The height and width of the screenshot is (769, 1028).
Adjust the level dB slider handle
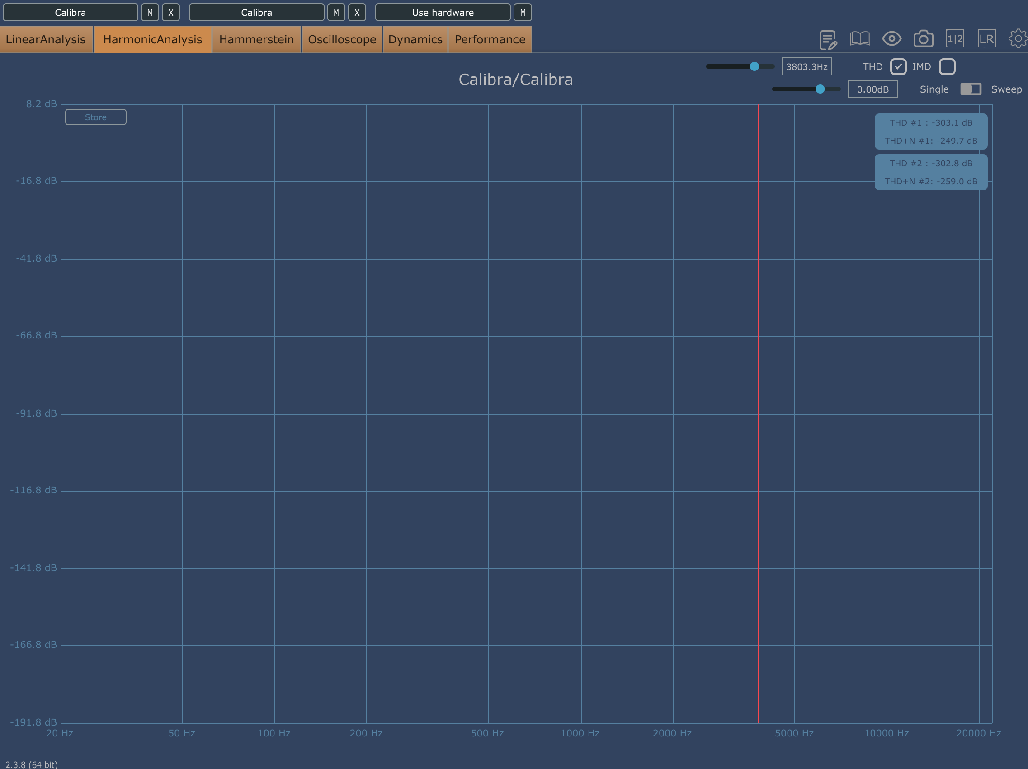pyautogui.click(x=820, y=89)
